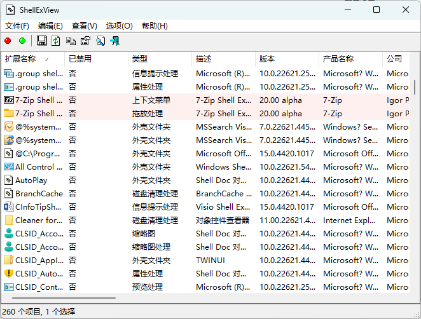Click the properties toolbar icon
Screen dimensions: 421x319
tap(85, 41)
